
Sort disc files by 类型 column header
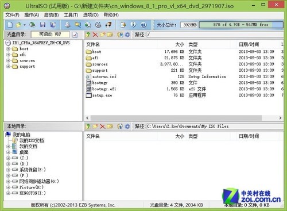pyautogui.click(x=208, y=44)
